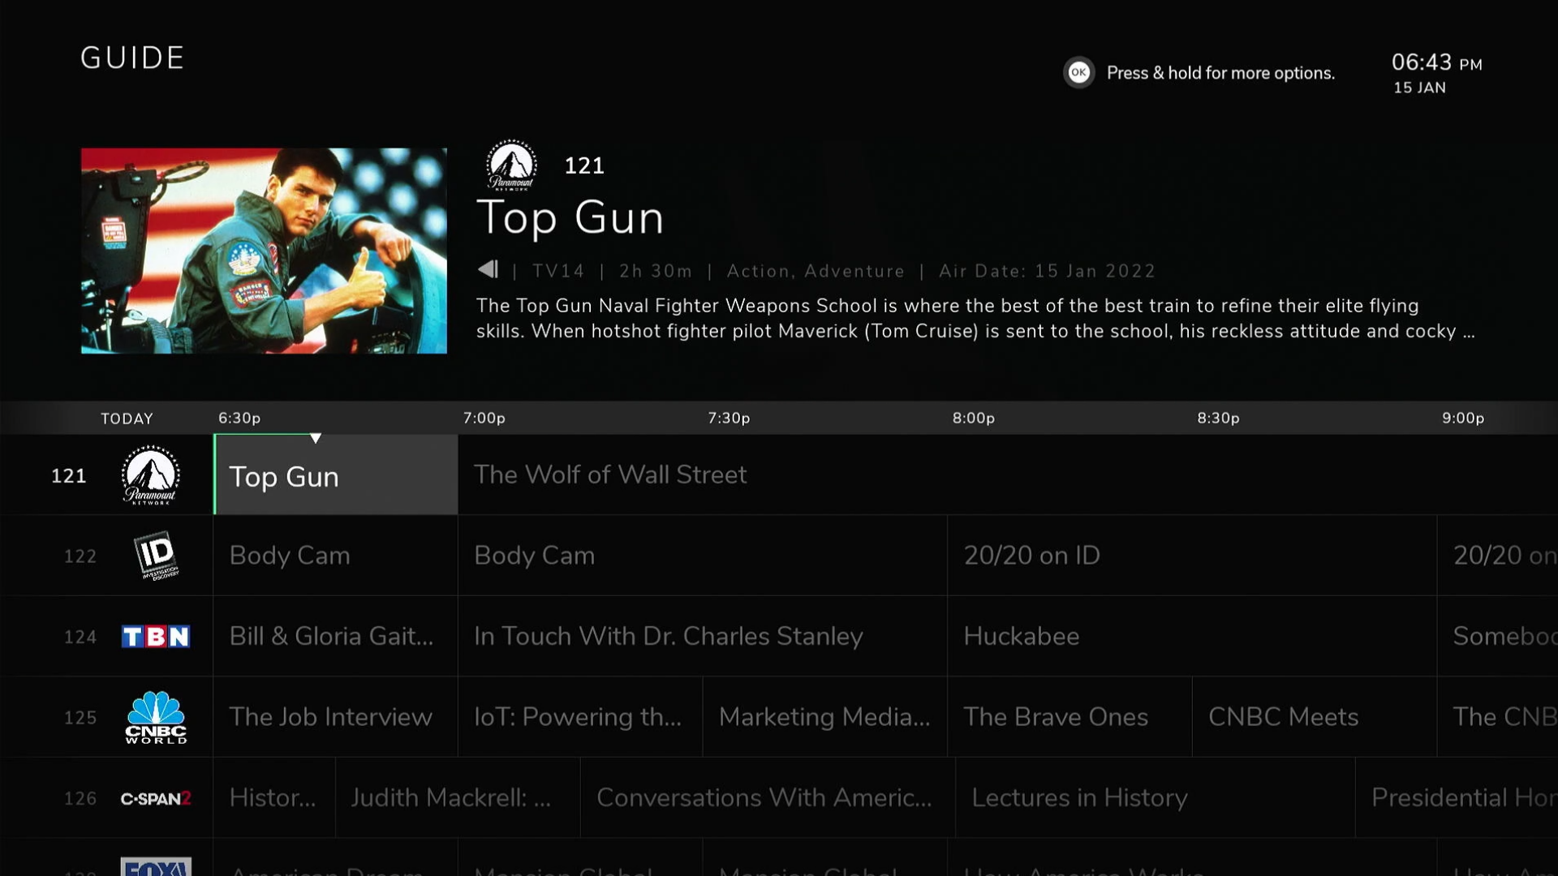
Task: Click the restart playback icon beside TV14 rating
Action: pos(488,270)
